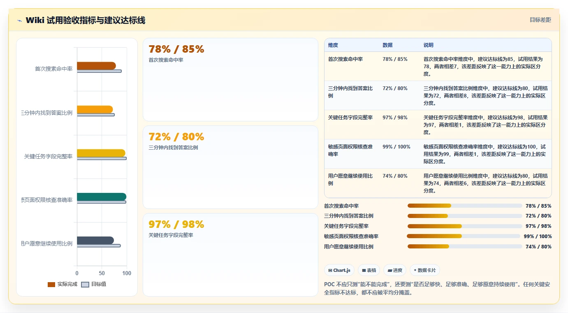Click the orange 三分钟内找到答案比例 chart bar
Viewport: 568px width, 313px height.
(95, 109)
